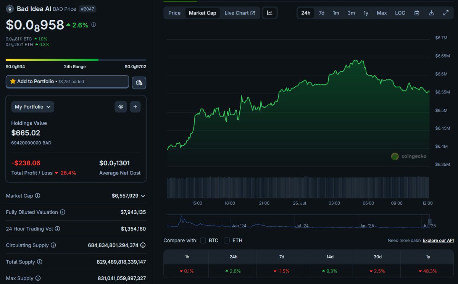Select Max time range
Screen dimensions: 458x284
click(x=382, y=13)
